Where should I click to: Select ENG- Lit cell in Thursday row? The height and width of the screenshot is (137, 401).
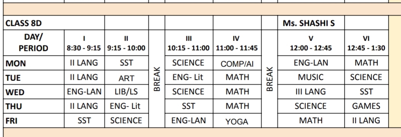coord(126,106)
